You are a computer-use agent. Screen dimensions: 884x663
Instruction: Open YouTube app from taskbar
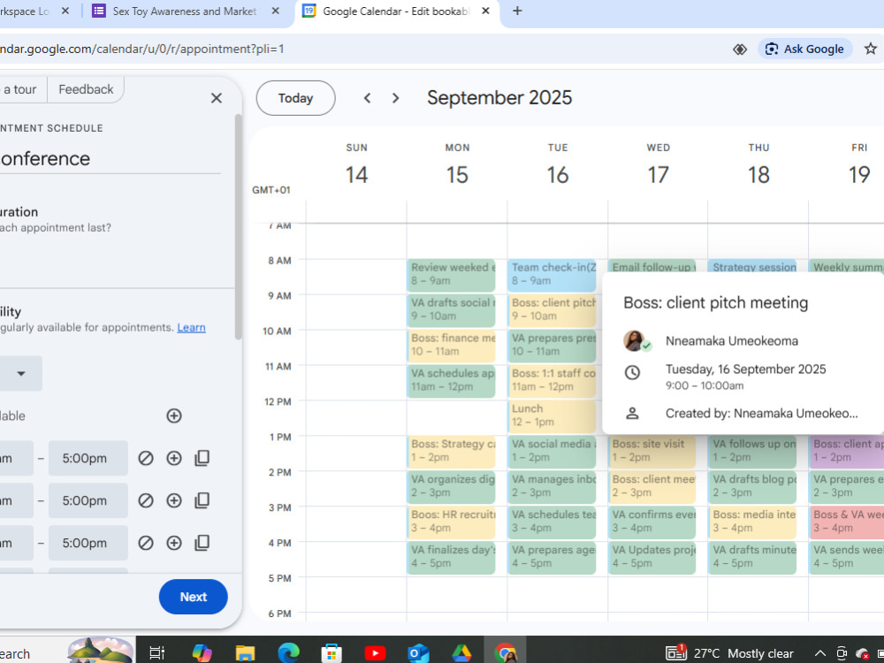[375, 653]
